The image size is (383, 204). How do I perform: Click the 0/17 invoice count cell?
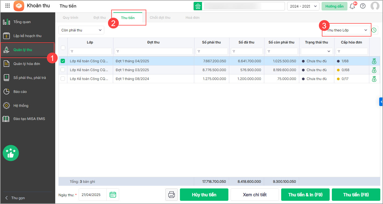pos(352,79)
